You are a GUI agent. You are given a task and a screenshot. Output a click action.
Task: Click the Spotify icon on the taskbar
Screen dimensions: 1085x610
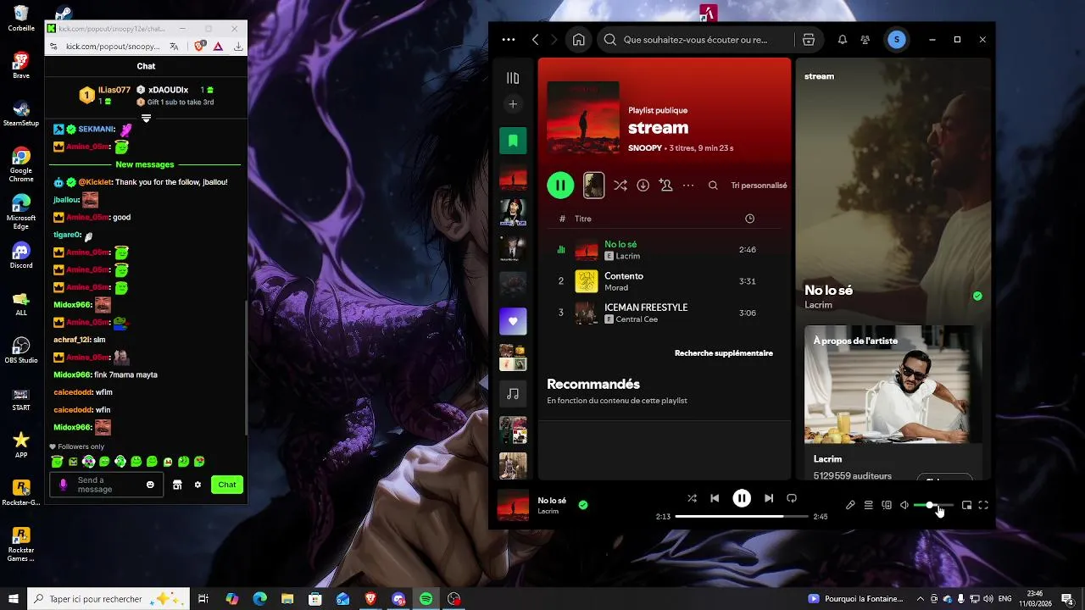pos(426,599)
